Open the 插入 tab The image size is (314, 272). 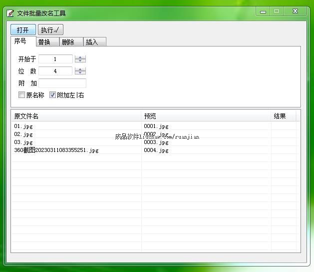[92, 42]
